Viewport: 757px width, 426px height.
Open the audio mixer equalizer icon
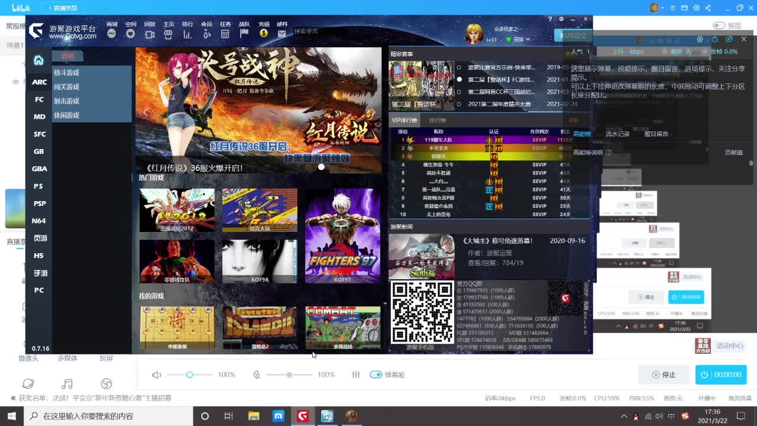[355, 375]
